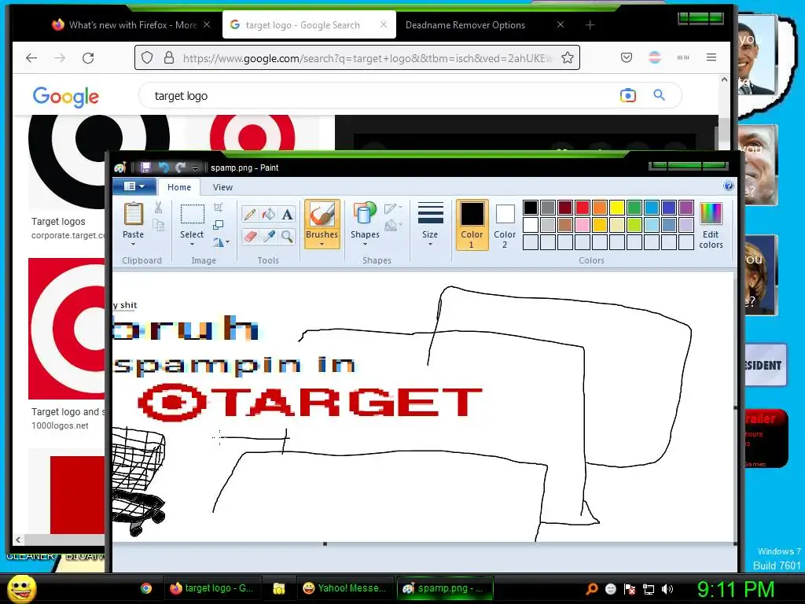Pick the black swatch in the color palette
This screenshot has height=604, width=805.
click(531, 208)
